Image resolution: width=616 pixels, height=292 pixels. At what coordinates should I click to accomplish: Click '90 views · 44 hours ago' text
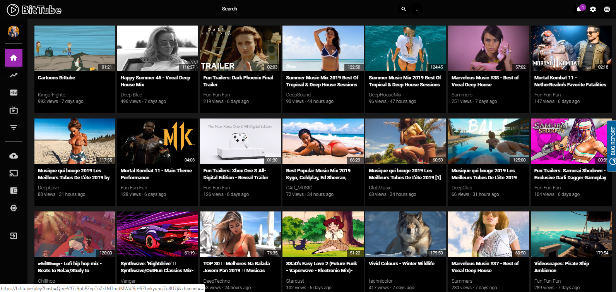[310, 101]
